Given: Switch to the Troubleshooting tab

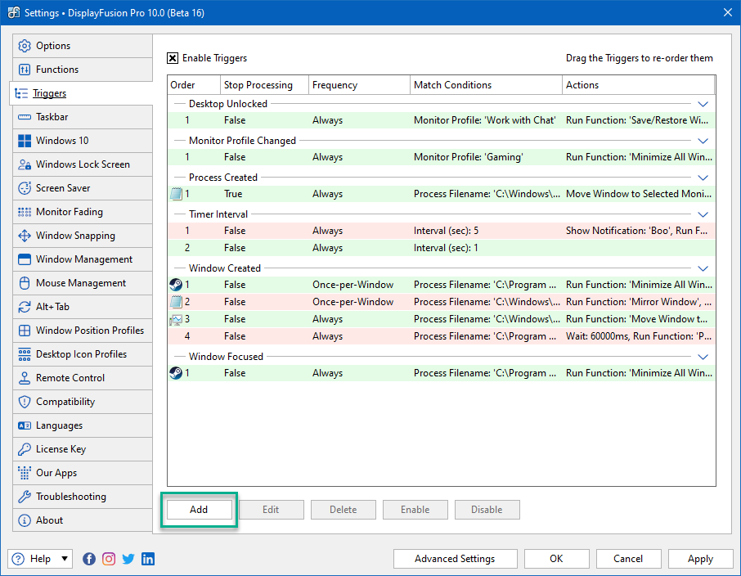Looking at the screenshot, I should [x=83, y=497].
